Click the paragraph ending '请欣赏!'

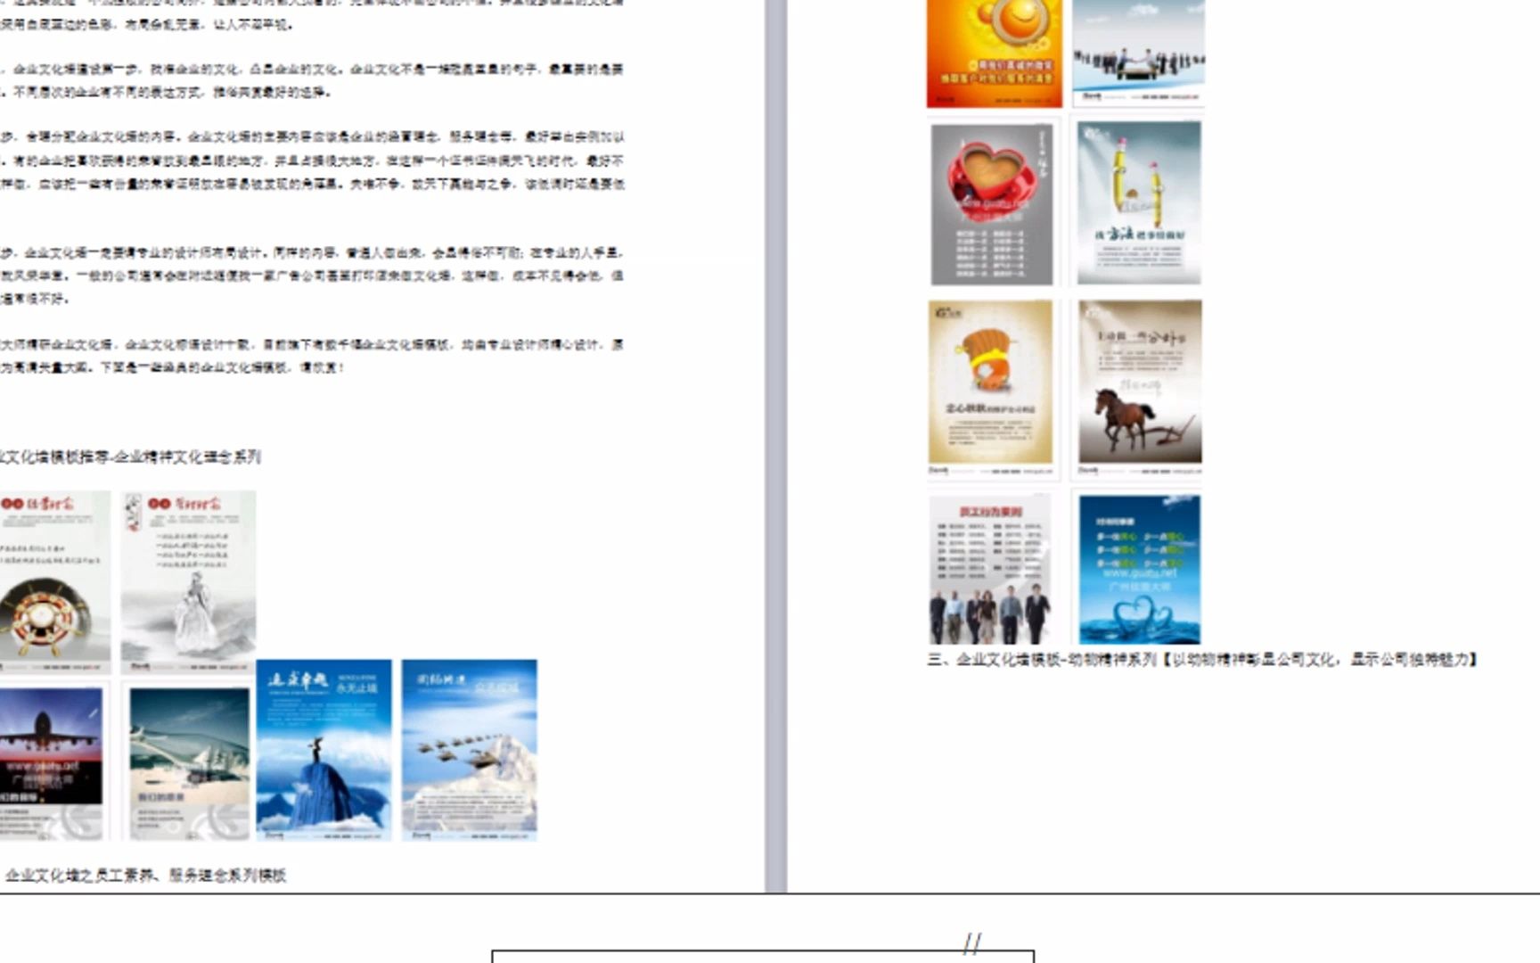[x=311, y=356]
